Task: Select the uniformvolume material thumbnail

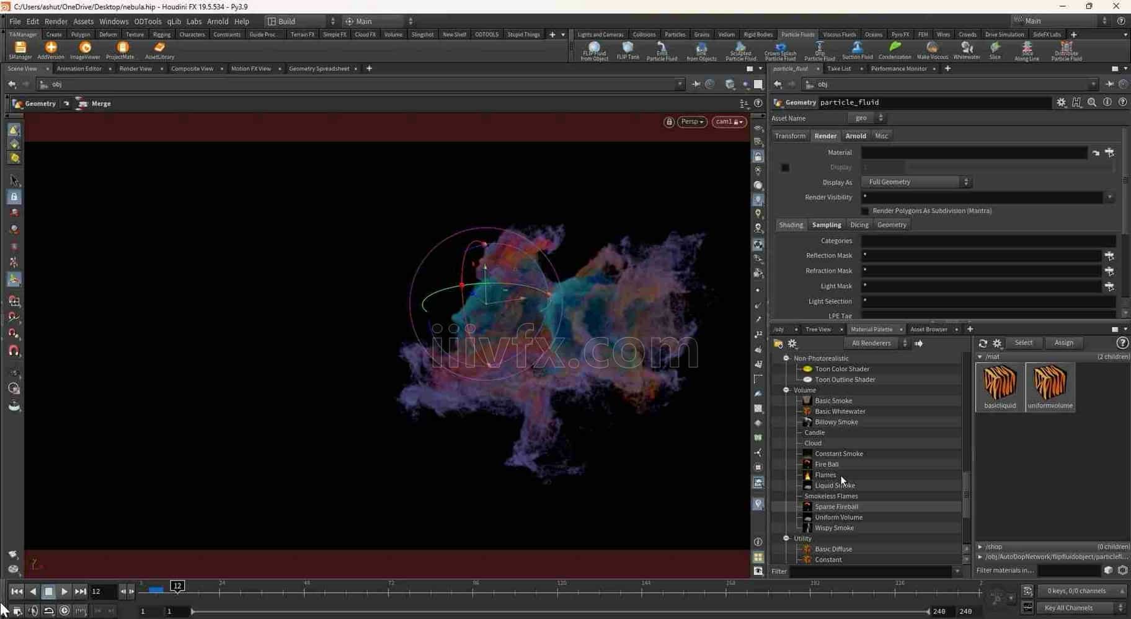Action: 1050,387
